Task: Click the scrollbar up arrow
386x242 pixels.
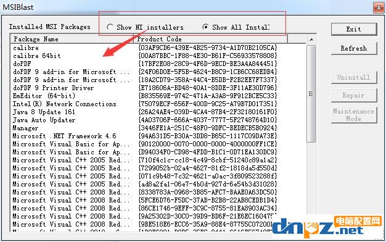Action: 311,39
